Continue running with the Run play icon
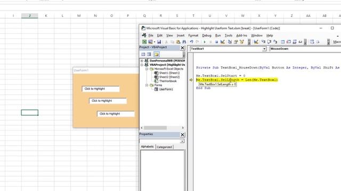Image resolution: width=341 pixels, height=191 pixels. click(205, 42)
